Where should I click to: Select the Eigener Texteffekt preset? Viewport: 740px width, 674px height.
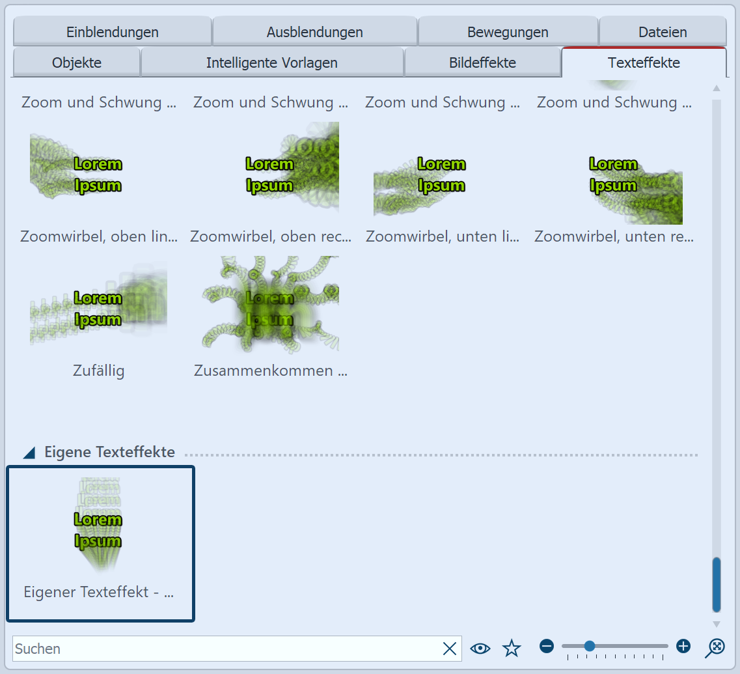point(99,527)
